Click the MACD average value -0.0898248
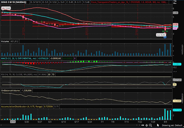Viewport: 184px width, 128px height. pos(55,58)
